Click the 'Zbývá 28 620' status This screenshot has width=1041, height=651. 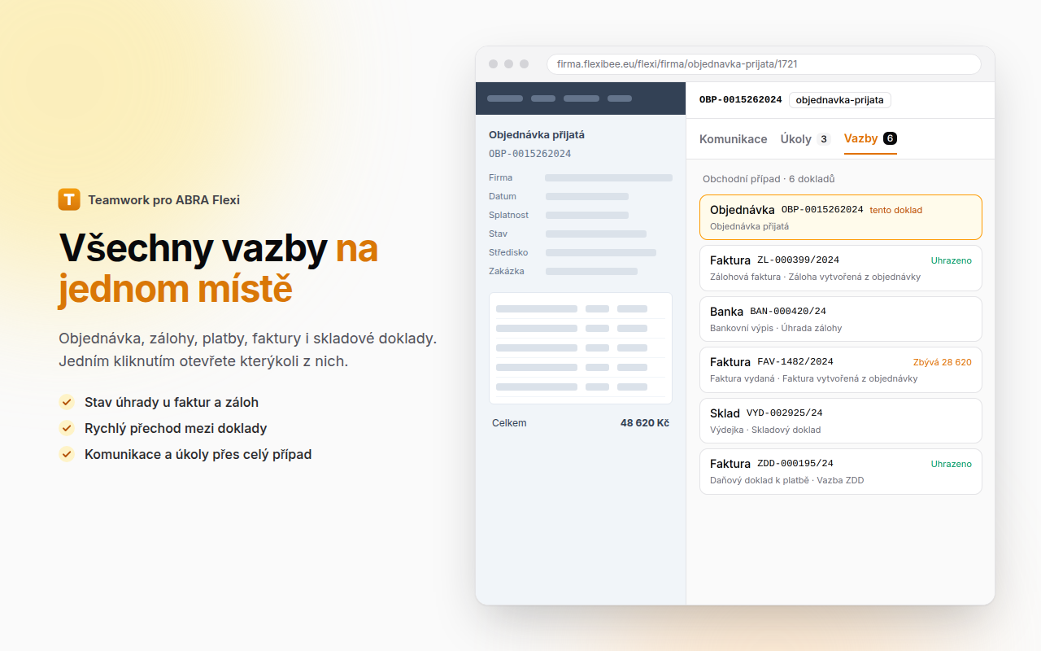pyautogui.click(x=943, y=362)
